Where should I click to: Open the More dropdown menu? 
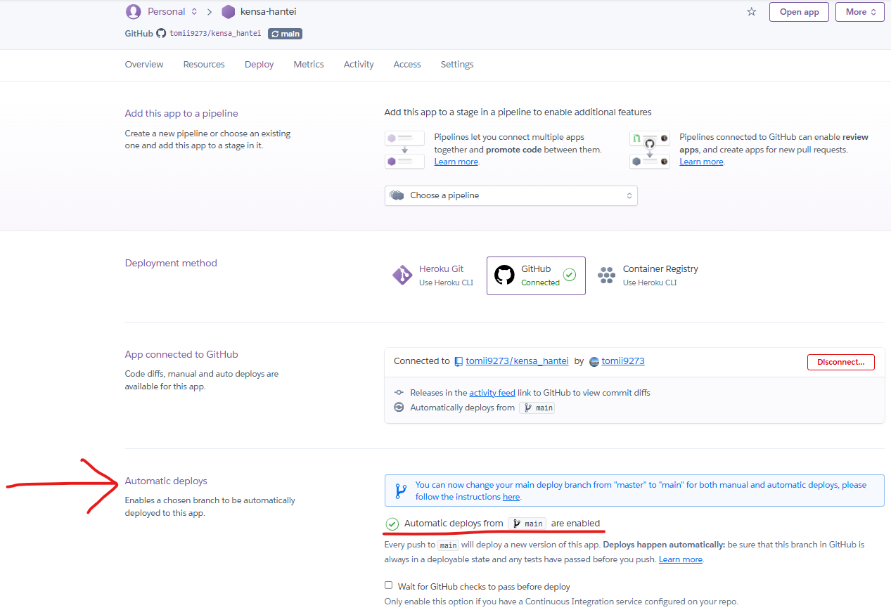860,12
